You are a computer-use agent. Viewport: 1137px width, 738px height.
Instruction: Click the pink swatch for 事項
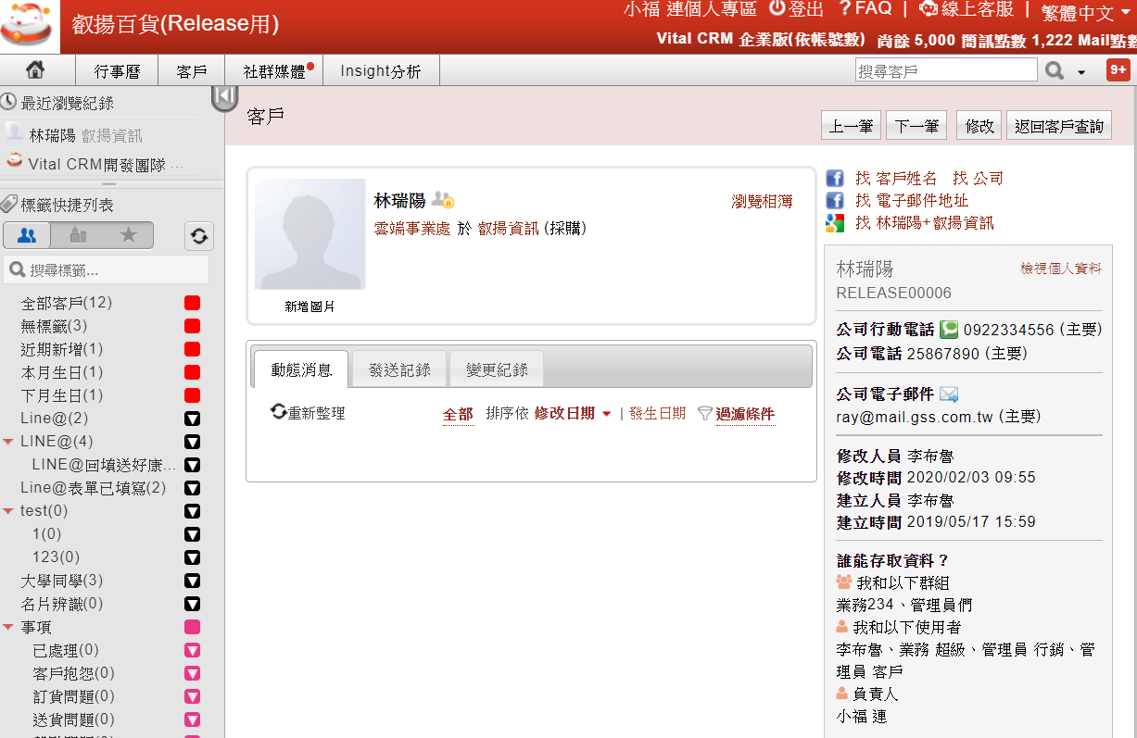click(x=193, y=627)
